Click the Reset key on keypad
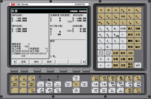Image resolution: width=151 pixels, height=99 pixels. tap(138, 65)
